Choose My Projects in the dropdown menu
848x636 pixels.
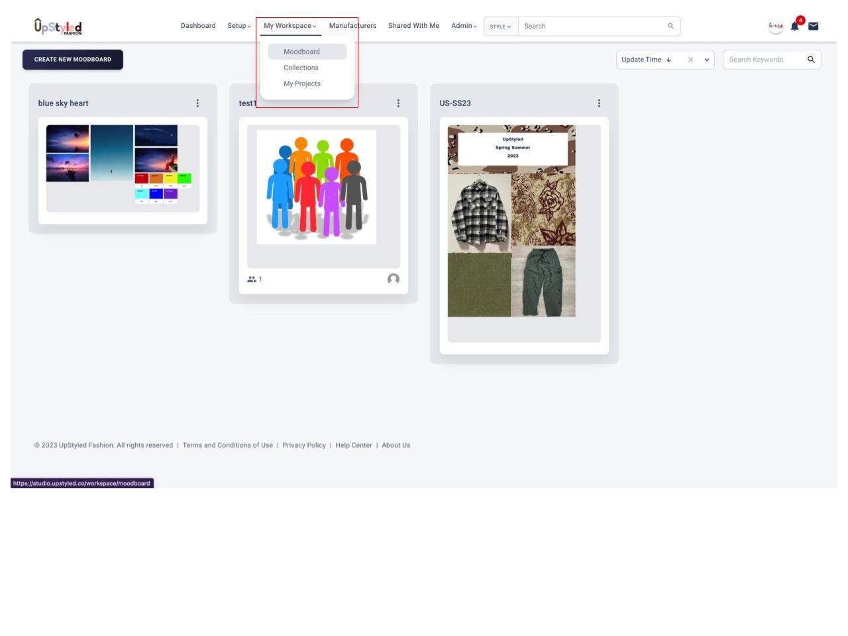click(x=302, y=83)
